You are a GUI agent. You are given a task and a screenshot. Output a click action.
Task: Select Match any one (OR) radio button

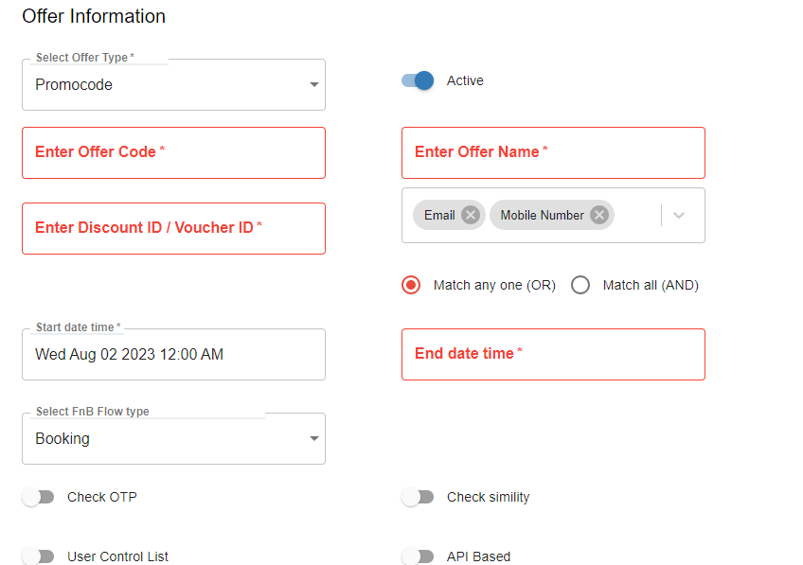[411, 285]
